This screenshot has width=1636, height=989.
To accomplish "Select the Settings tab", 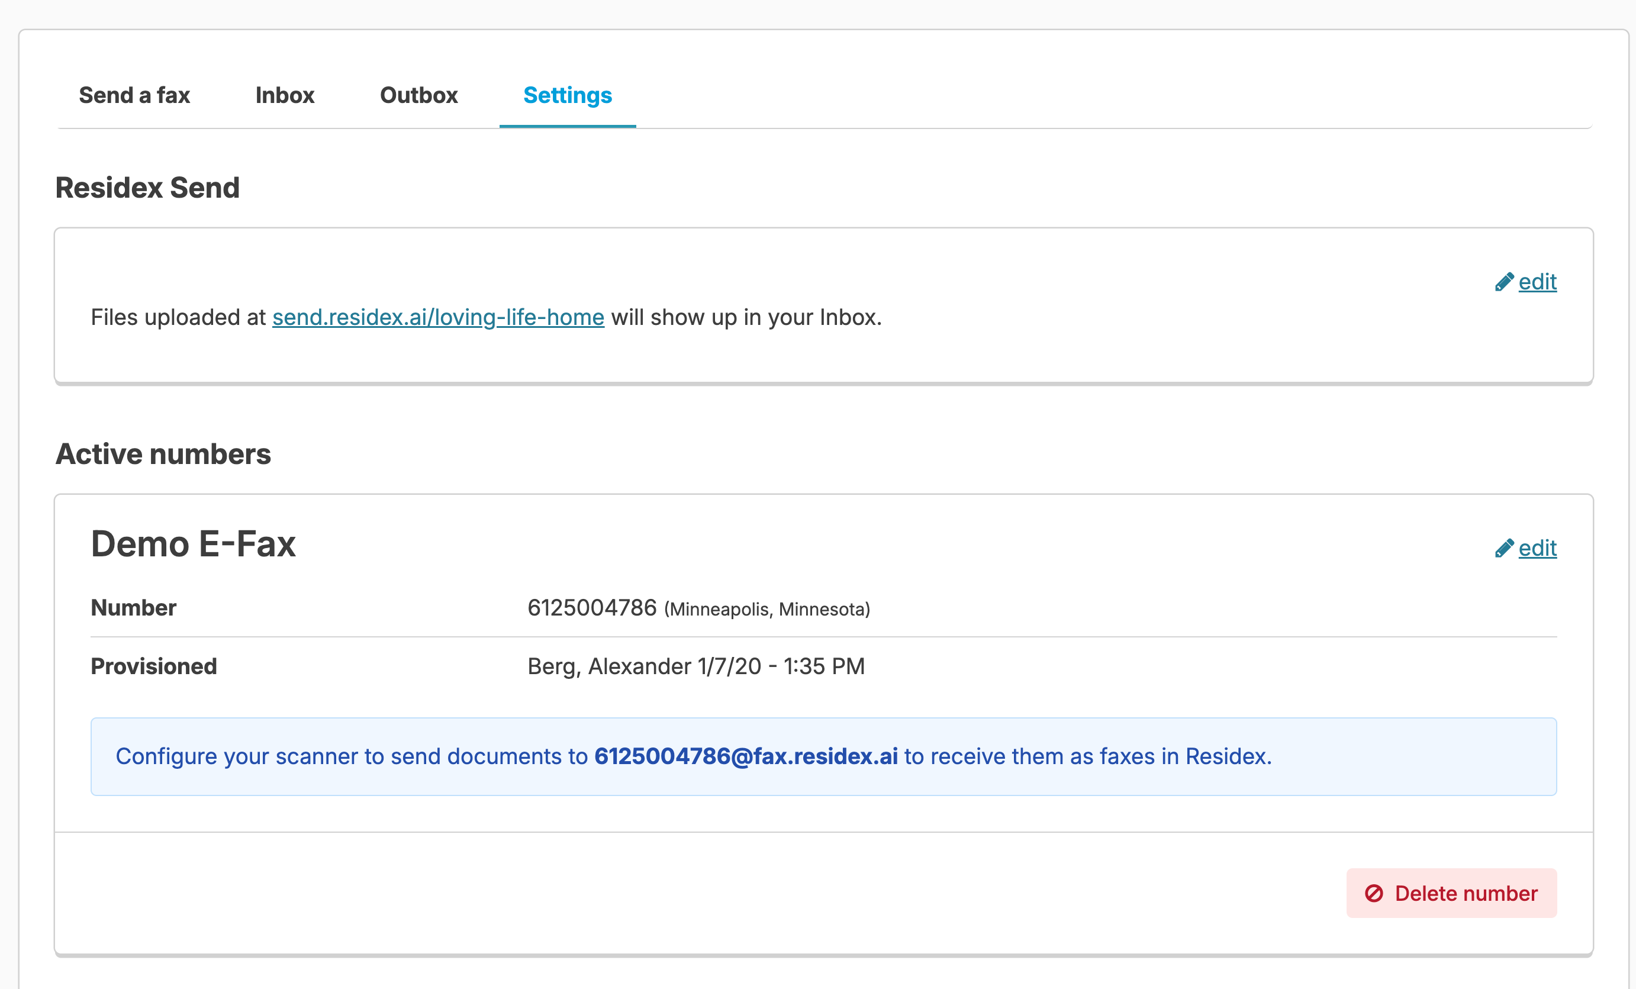I will pyautogui.click(x=567, y=95).
